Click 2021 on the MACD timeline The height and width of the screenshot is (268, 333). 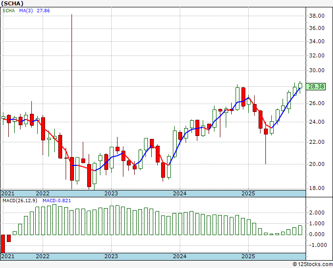pyautogui.click(x=8, y=256)
